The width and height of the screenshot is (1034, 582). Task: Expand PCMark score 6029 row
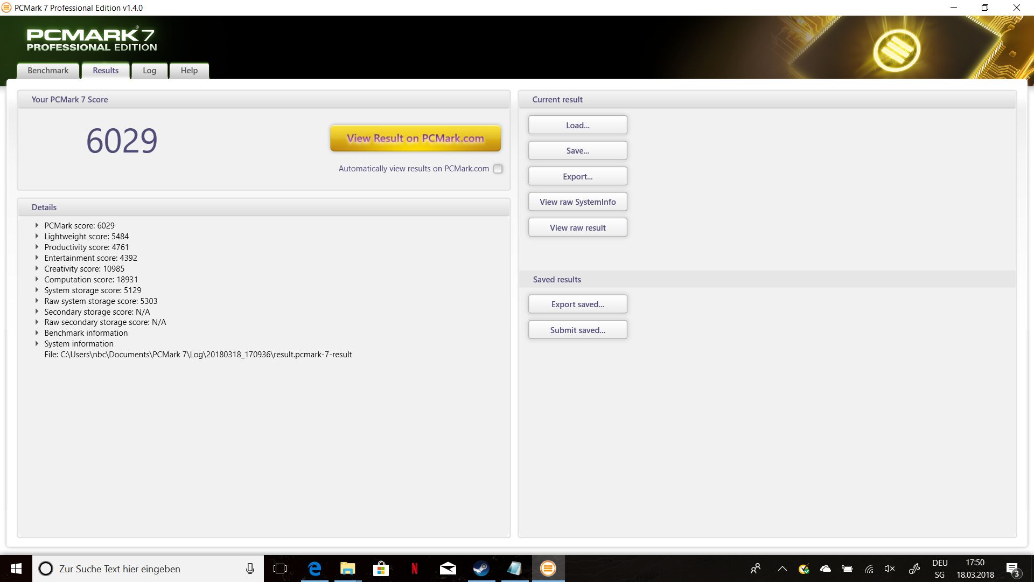[37, 225]
